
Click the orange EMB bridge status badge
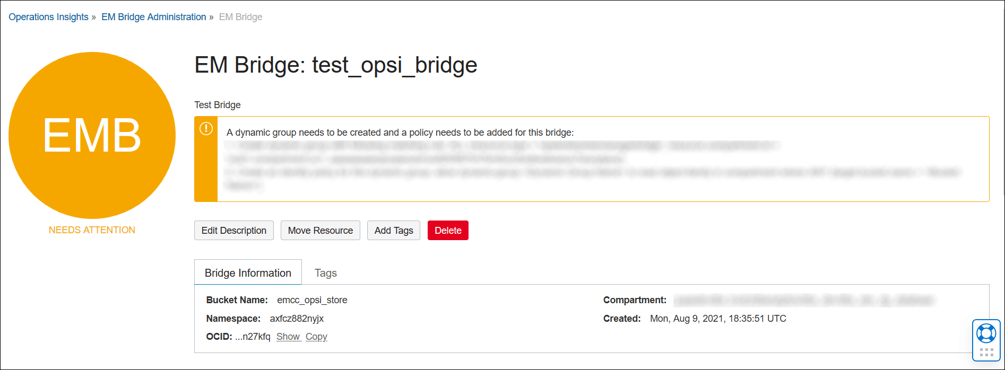[x=92, y=135]
